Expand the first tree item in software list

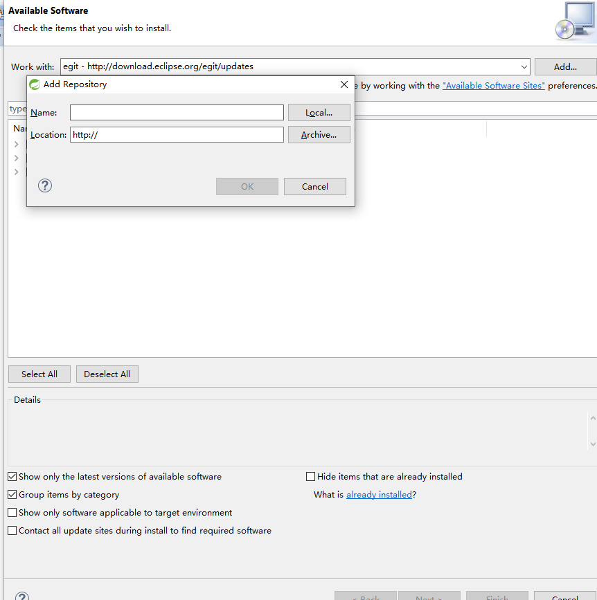(16, 144)
